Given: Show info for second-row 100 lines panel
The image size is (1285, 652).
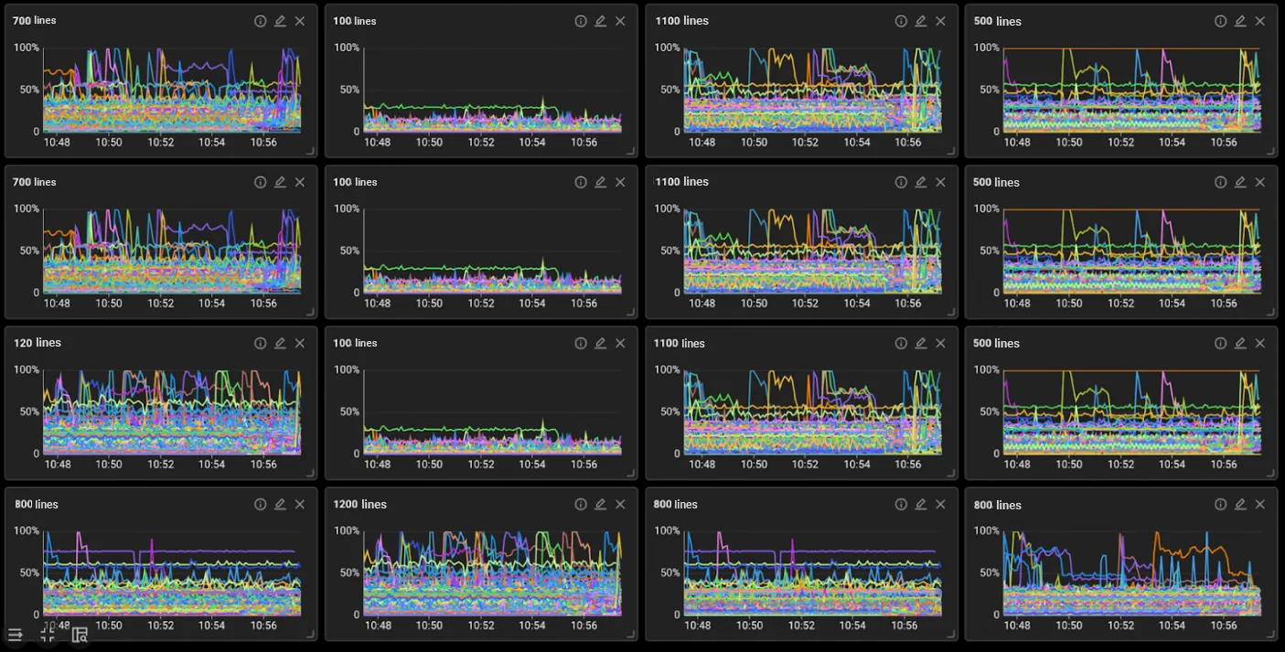Looking at the screenshot, I should (x=581, y=182).
